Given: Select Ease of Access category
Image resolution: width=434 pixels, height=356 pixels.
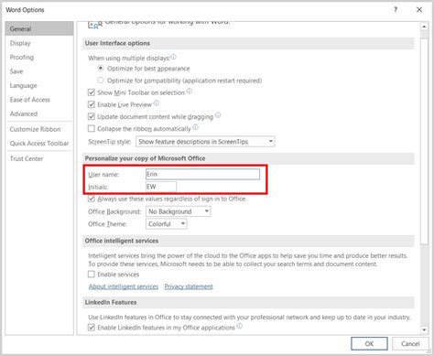Looking at the screenshot, I should click(x=39, y=100).
